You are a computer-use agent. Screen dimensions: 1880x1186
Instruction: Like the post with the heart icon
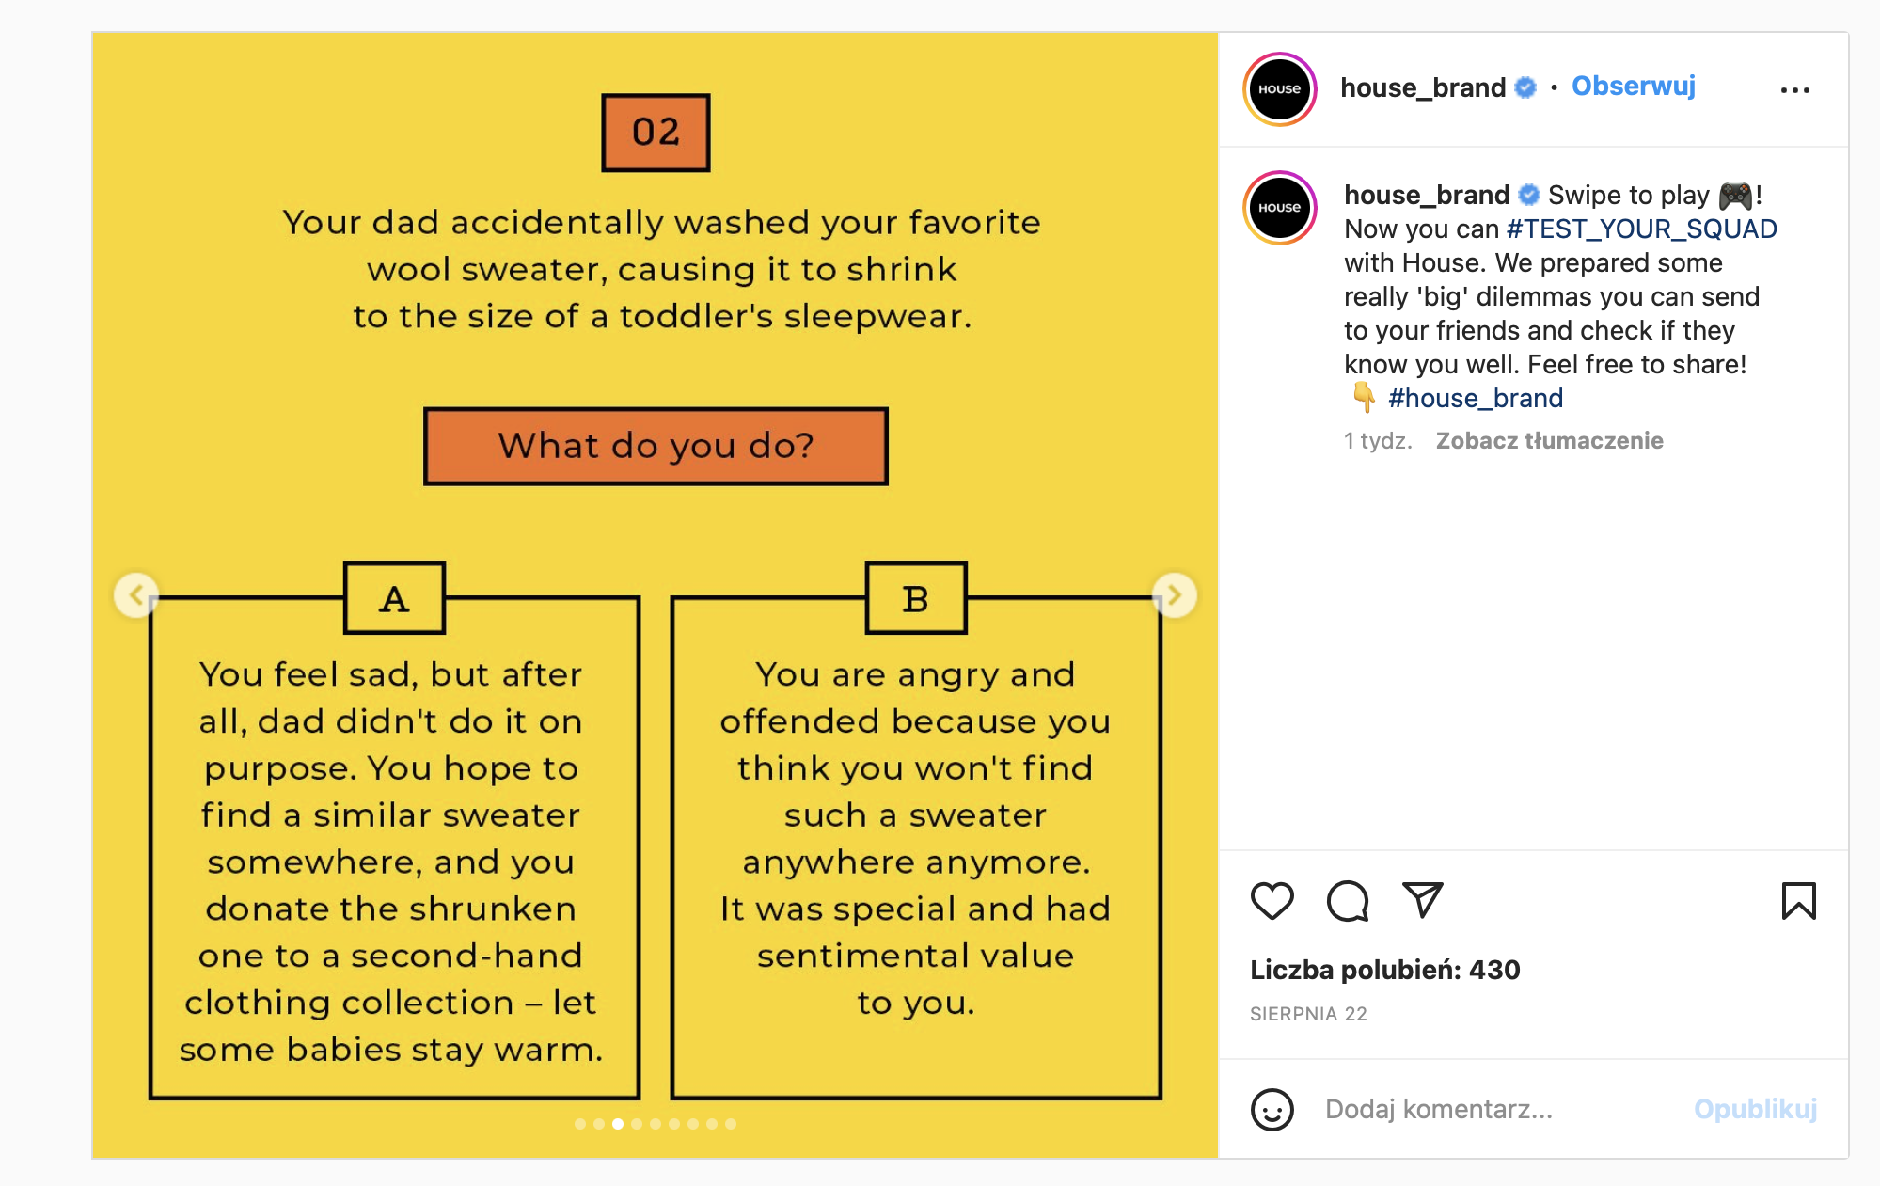point(1272,901)
